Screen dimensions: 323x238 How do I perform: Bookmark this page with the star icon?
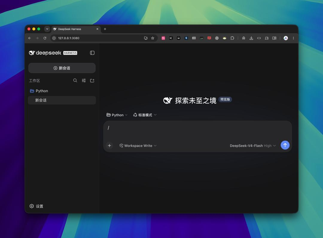click(x=153, y=38)
